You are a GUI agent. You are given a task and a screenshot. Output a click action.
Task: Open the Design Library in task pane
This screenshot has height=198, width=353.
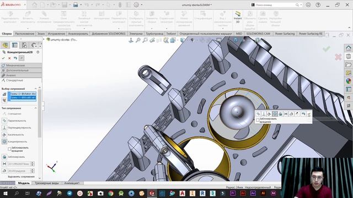point(349,56)
